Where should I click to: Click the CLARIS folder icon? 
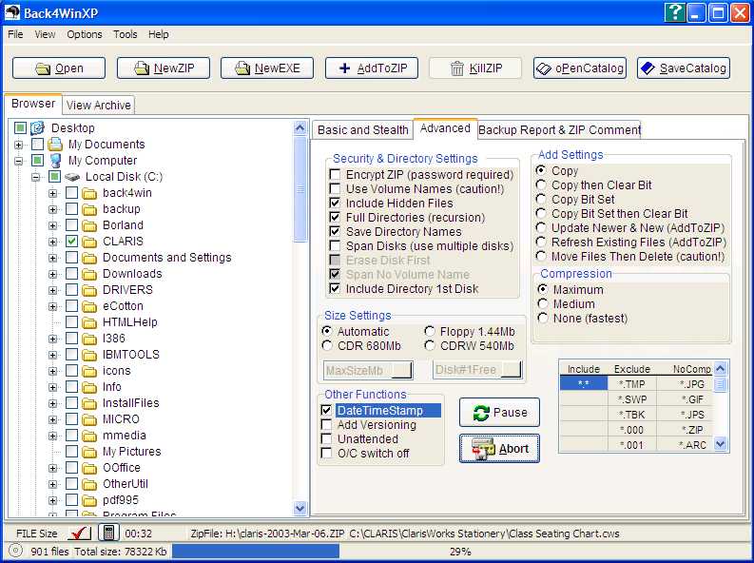tap(89, 242)
